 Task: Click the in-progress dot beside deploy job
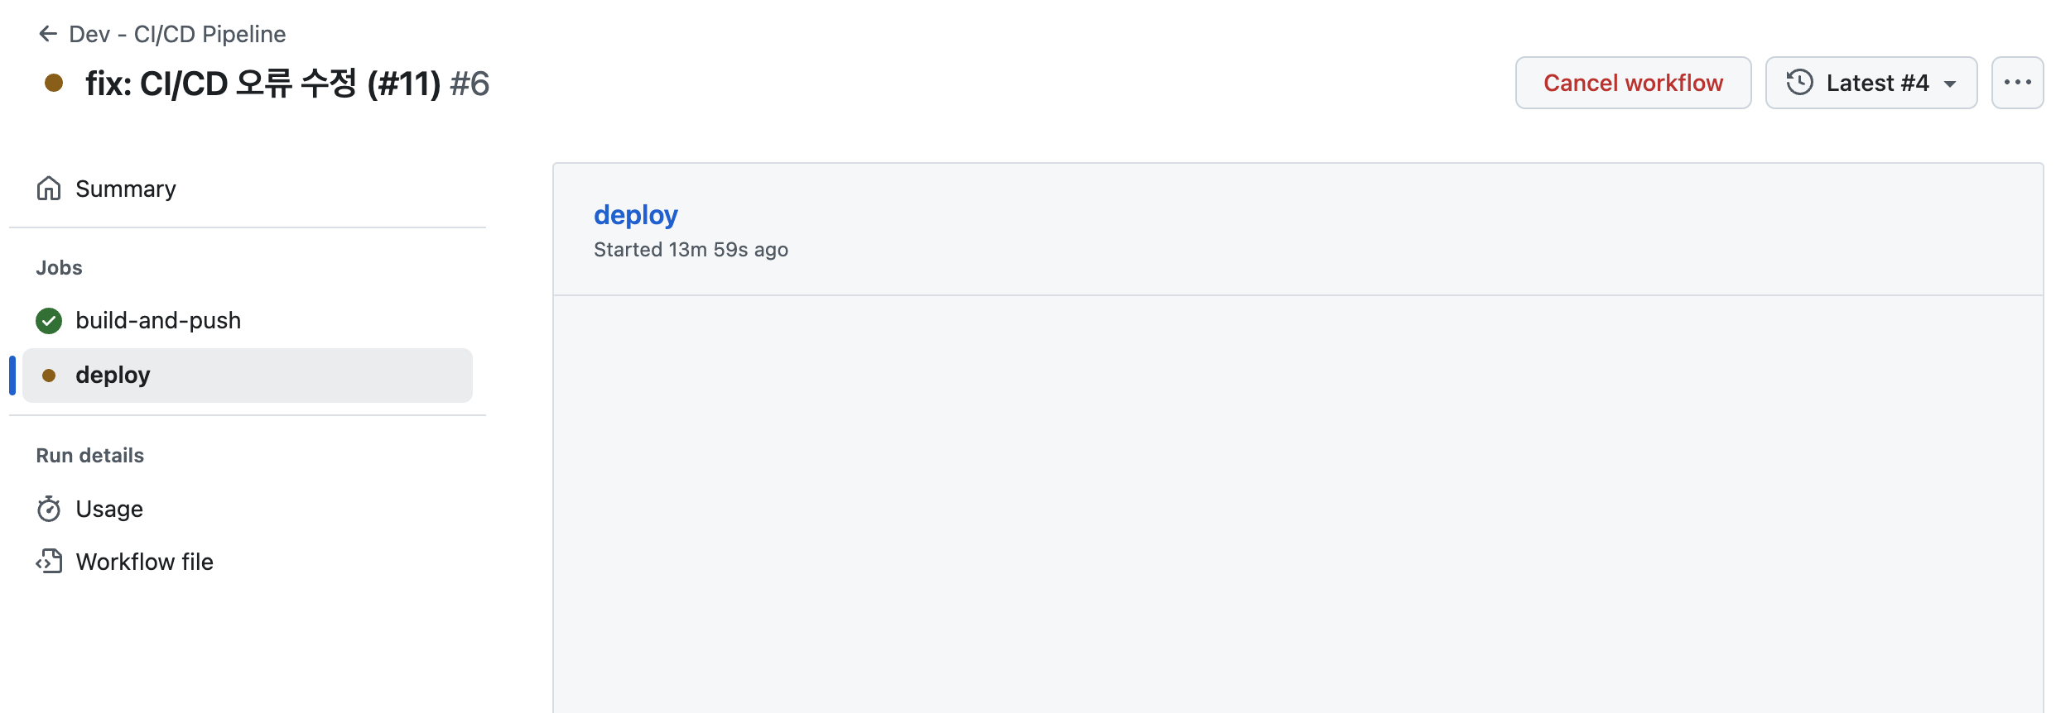pos(49,376)
